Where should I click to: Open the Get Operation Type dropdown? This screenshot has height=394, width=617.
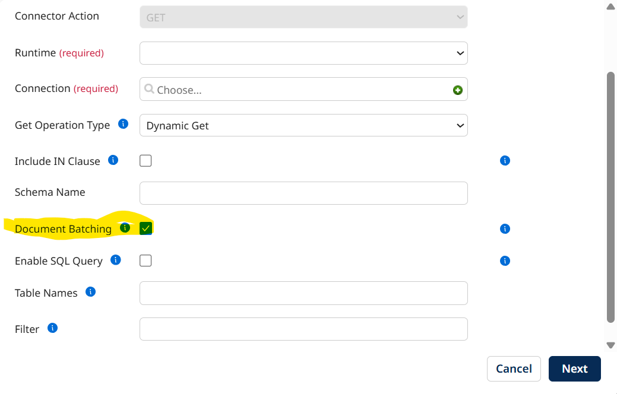pos(303,125)
